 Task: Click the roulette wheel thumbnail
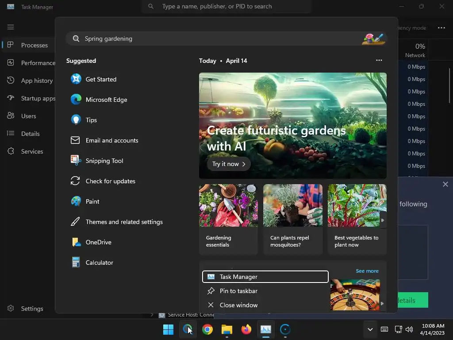(355, 294)
